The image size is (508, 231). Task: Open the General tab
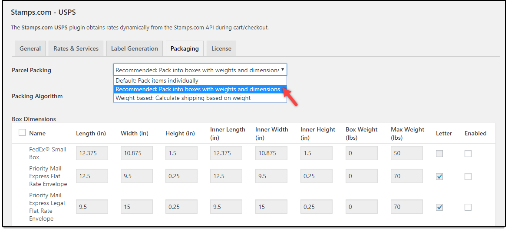(x=30, y=49)
